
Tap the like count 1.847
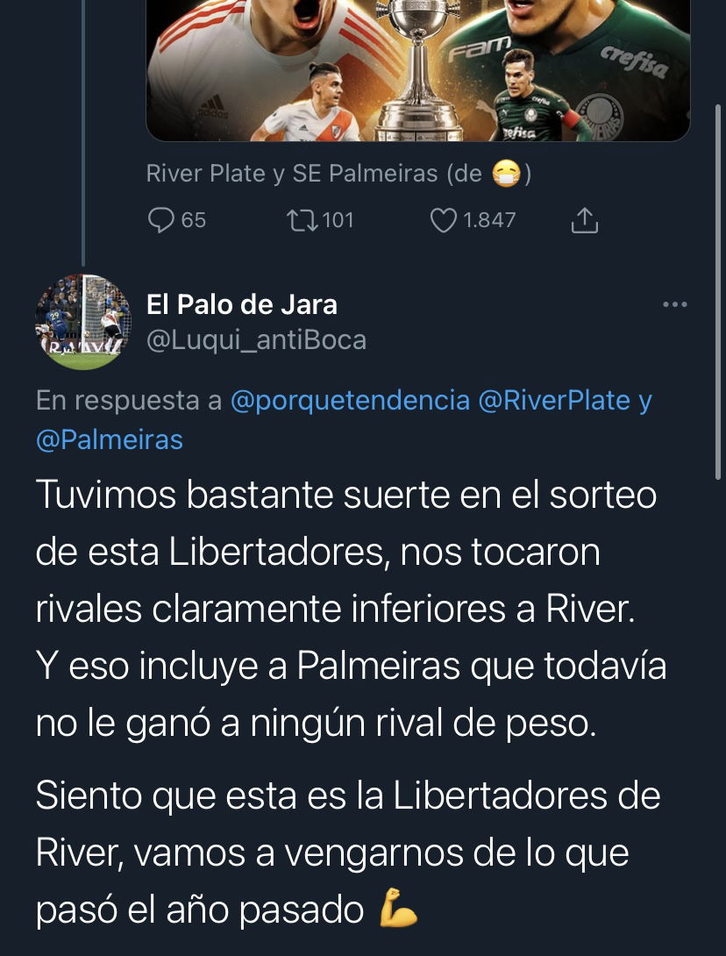[489, 220]
